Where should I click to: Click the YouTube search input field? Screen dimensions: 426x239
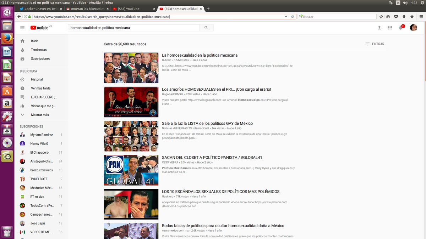[133, 28]
